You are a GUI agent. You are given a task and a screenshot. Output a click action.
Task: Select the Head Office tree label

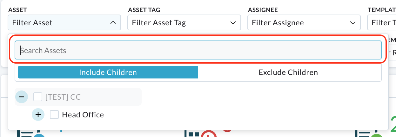83,115
